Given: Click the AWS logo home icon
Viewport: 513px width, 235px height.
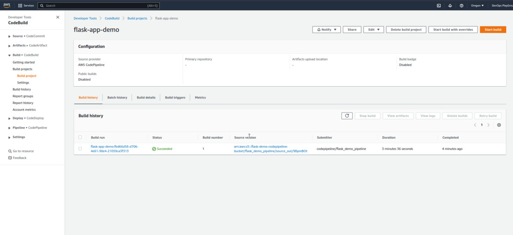Looking at the screenshot, I should [x=7, y=6].
